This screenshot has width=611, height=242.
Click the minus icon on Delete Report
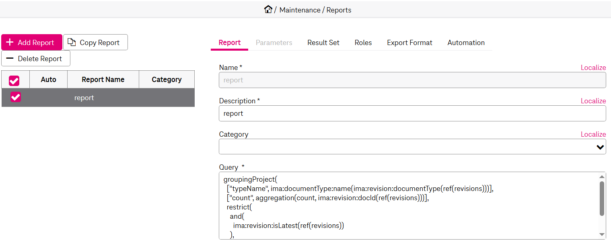coord(10,58)
